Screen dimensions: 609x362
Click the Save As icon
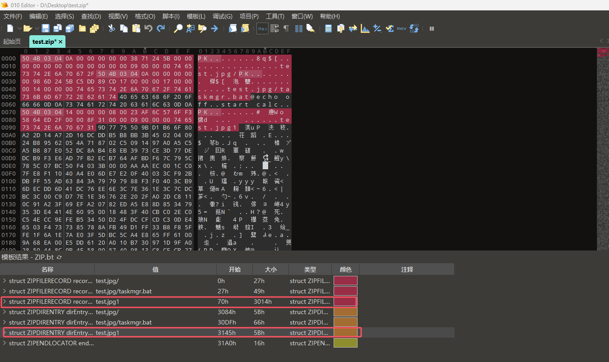tap(58, 28)
